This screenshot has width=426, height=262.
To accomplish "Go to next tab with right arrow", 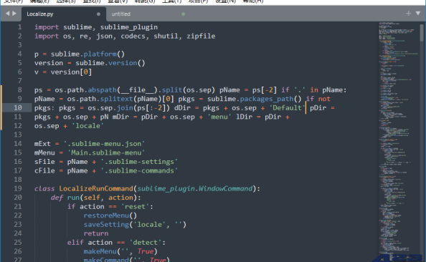I will [14, 14].
